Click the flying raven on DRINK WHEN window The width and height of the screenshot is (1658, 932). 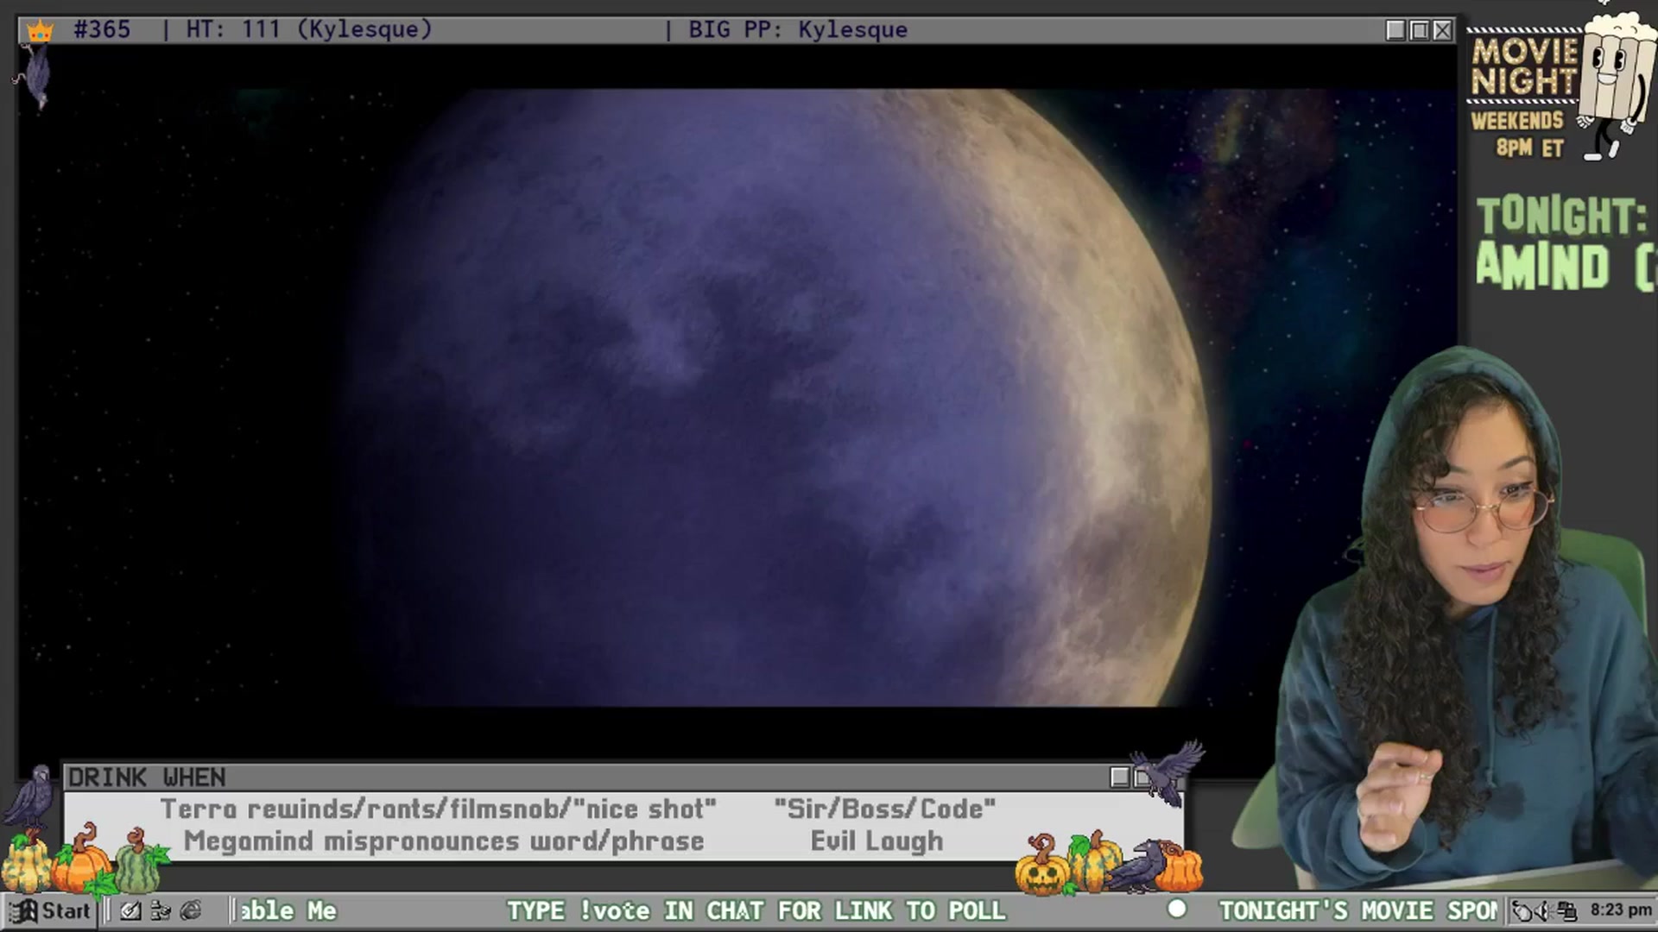click(x=1169, y=772)
